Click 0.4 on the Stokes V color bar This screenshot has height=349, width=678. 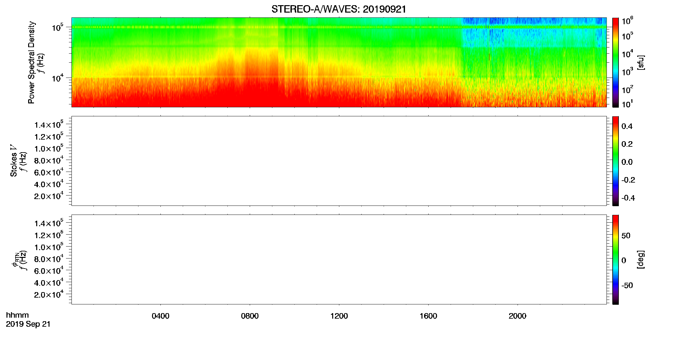point(627,126)
